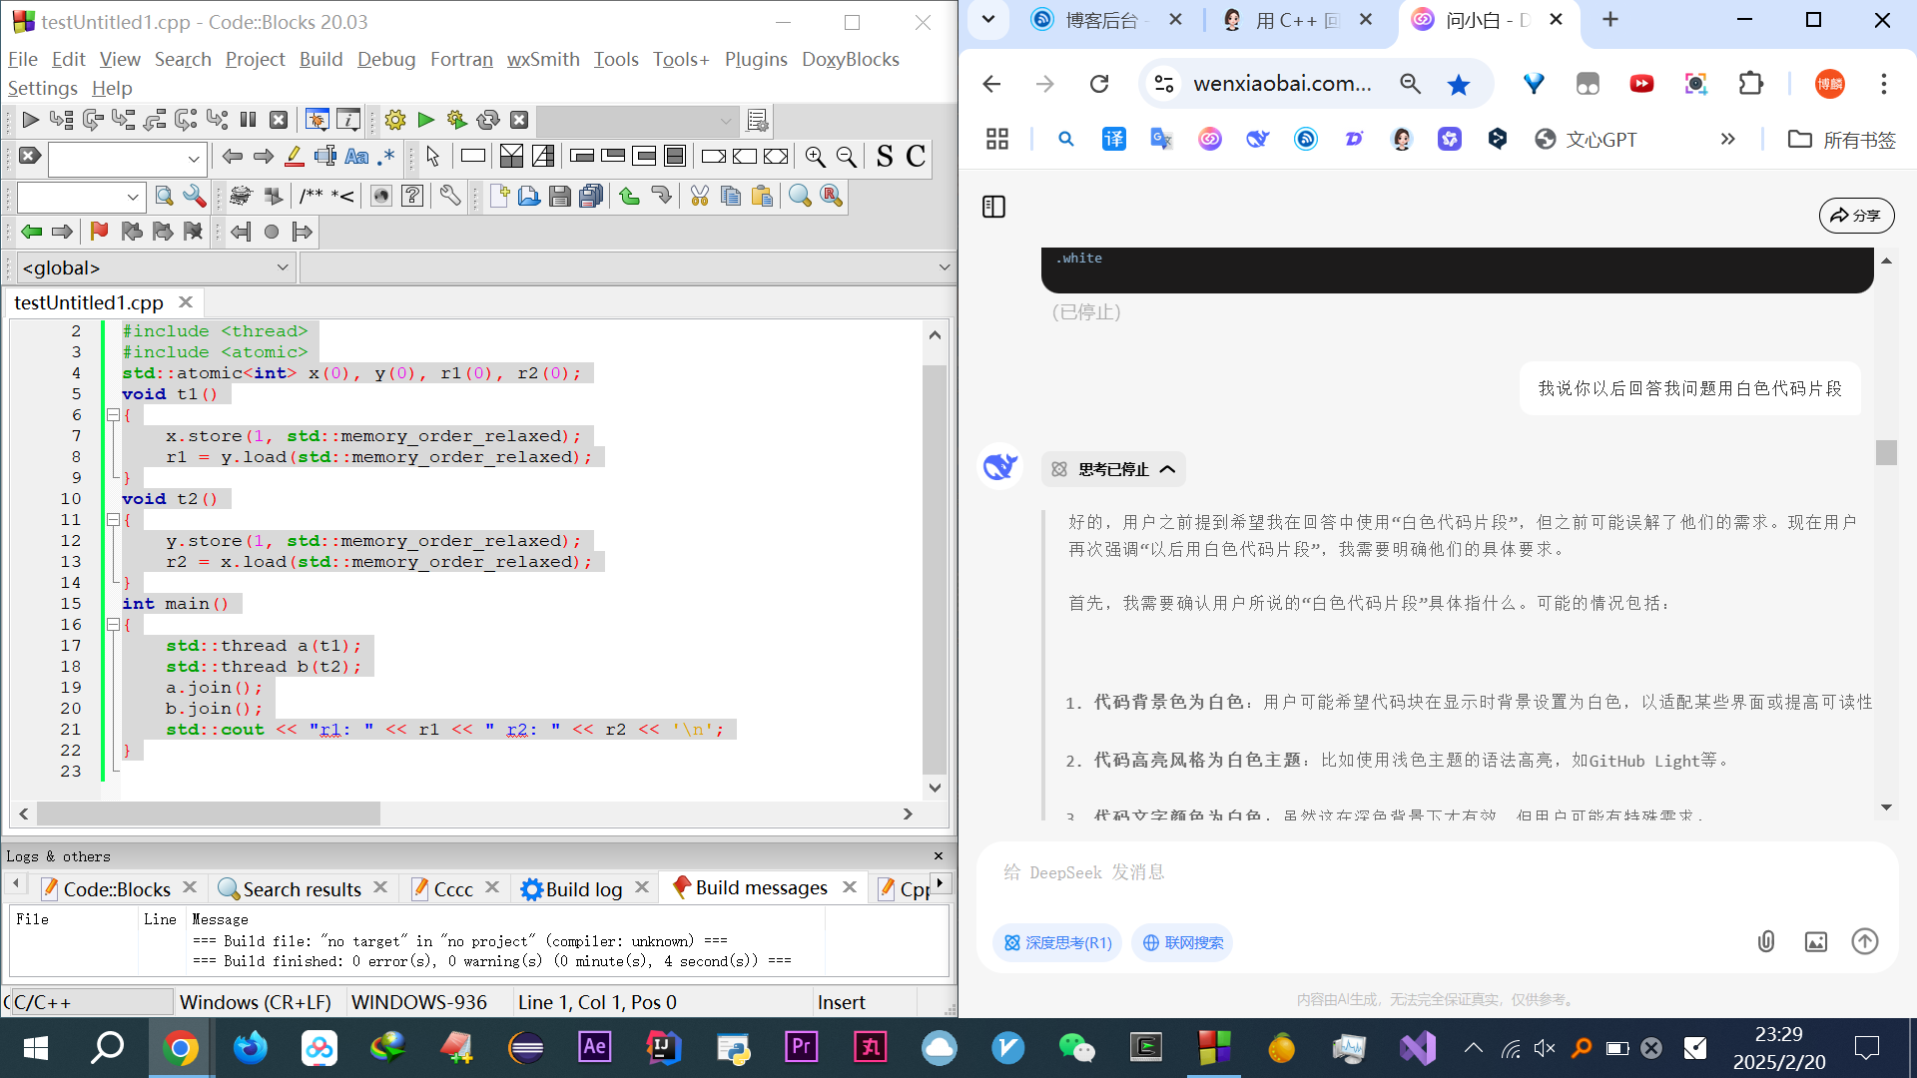Click the large C comment toolbar icon
The image size is (1917, 1078).
pyautogui.click(x=916, y=156)
